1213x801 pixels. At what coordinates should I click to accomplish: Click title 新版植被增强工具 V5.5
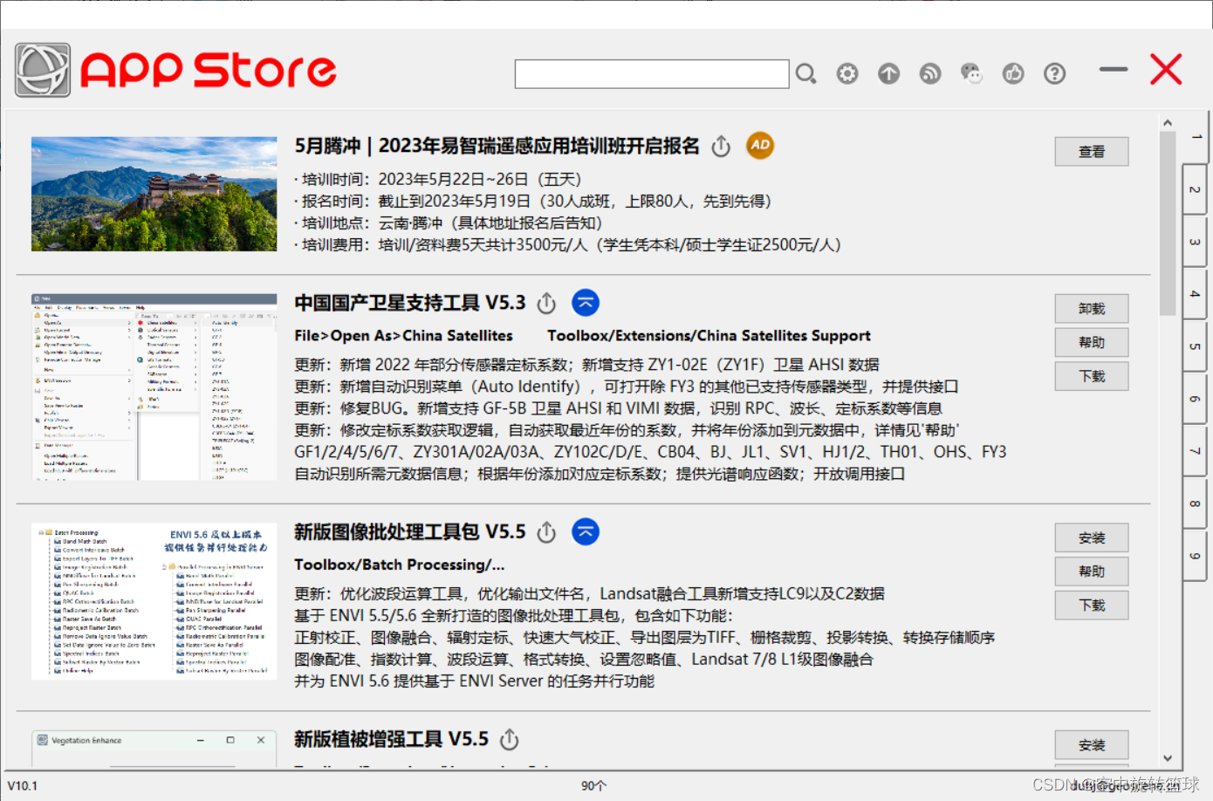pyautogui.click(x=392, y=739)
